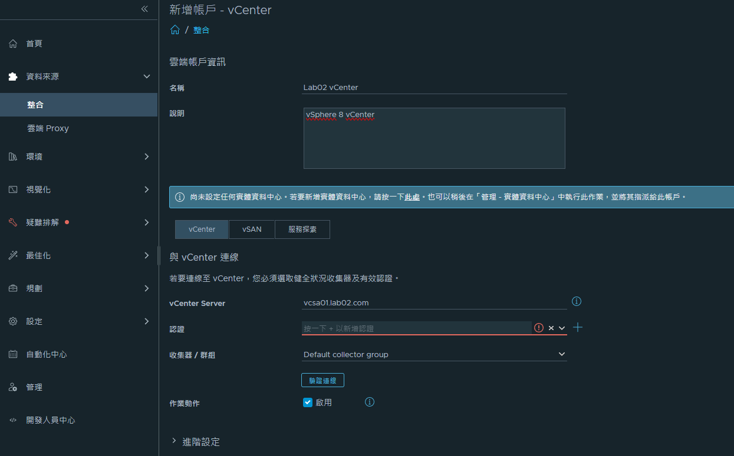
Task: Expand the 視覺化 menu chevron
Action: (x=147, y=189)
